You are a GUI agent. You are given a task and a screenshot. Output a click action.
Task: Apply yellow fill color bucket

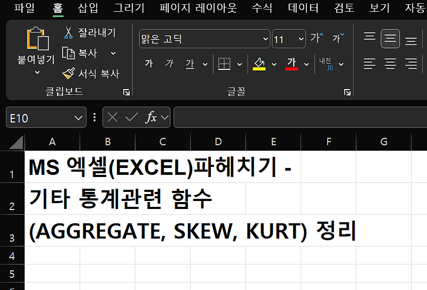pos(259,64)
